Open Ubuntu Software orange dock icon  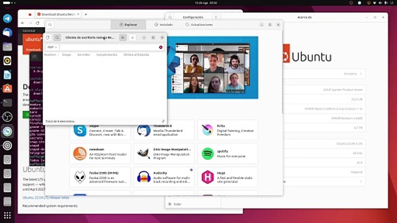7,89
